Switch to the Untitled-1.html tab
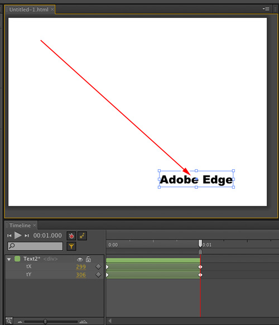Viewport: 279px width, 325px height. [x=28, y=9]
